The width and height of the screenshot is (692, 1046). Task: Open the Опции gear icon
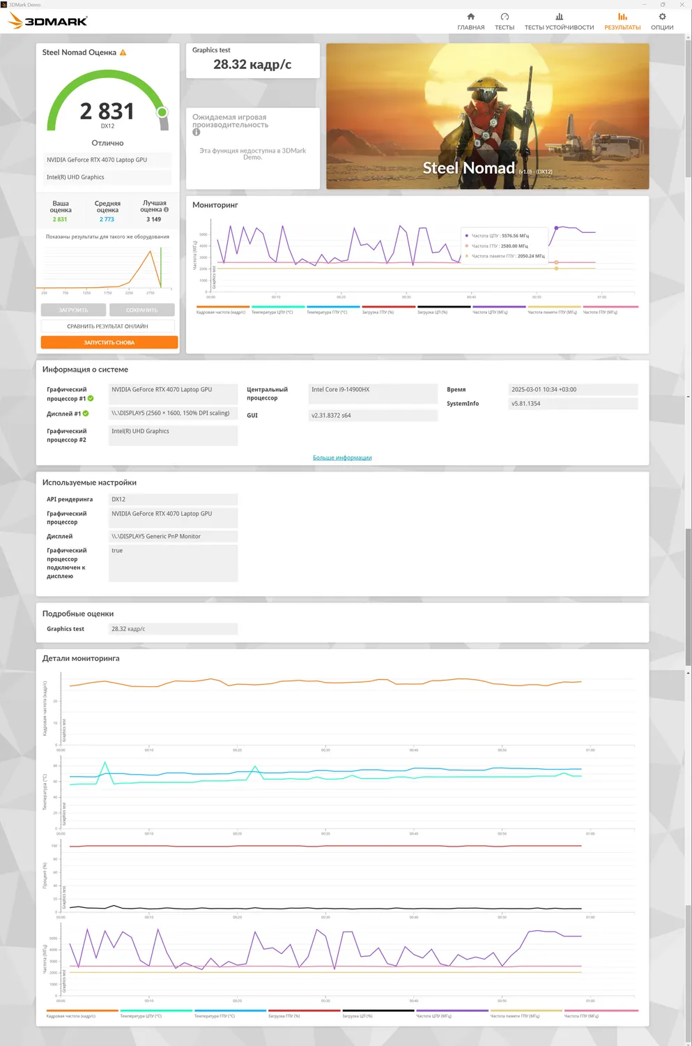[x=662, y=17]
